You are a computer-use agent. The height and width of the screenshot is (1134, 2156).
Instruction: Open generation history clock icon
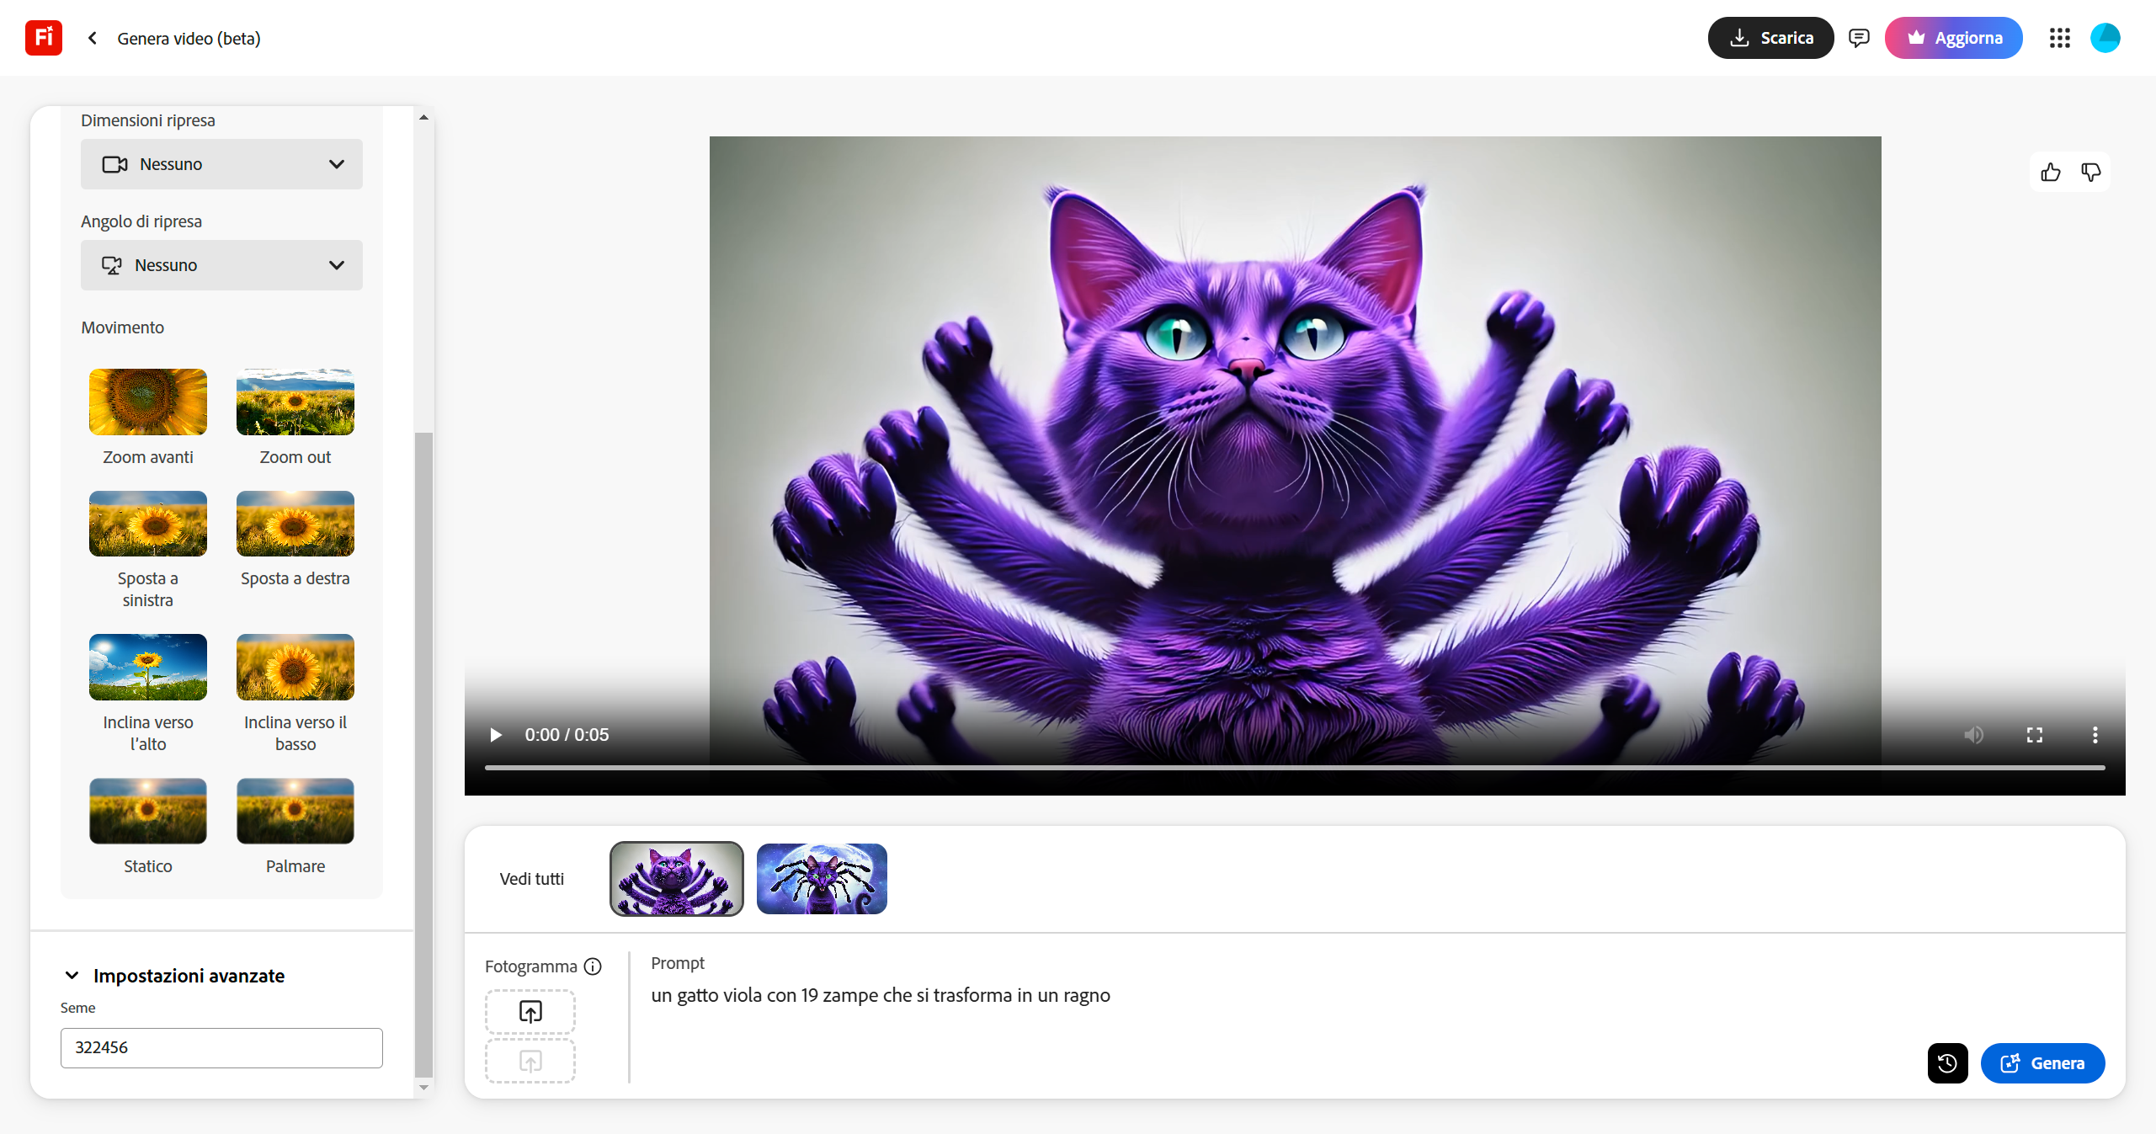(1947, 1063)
